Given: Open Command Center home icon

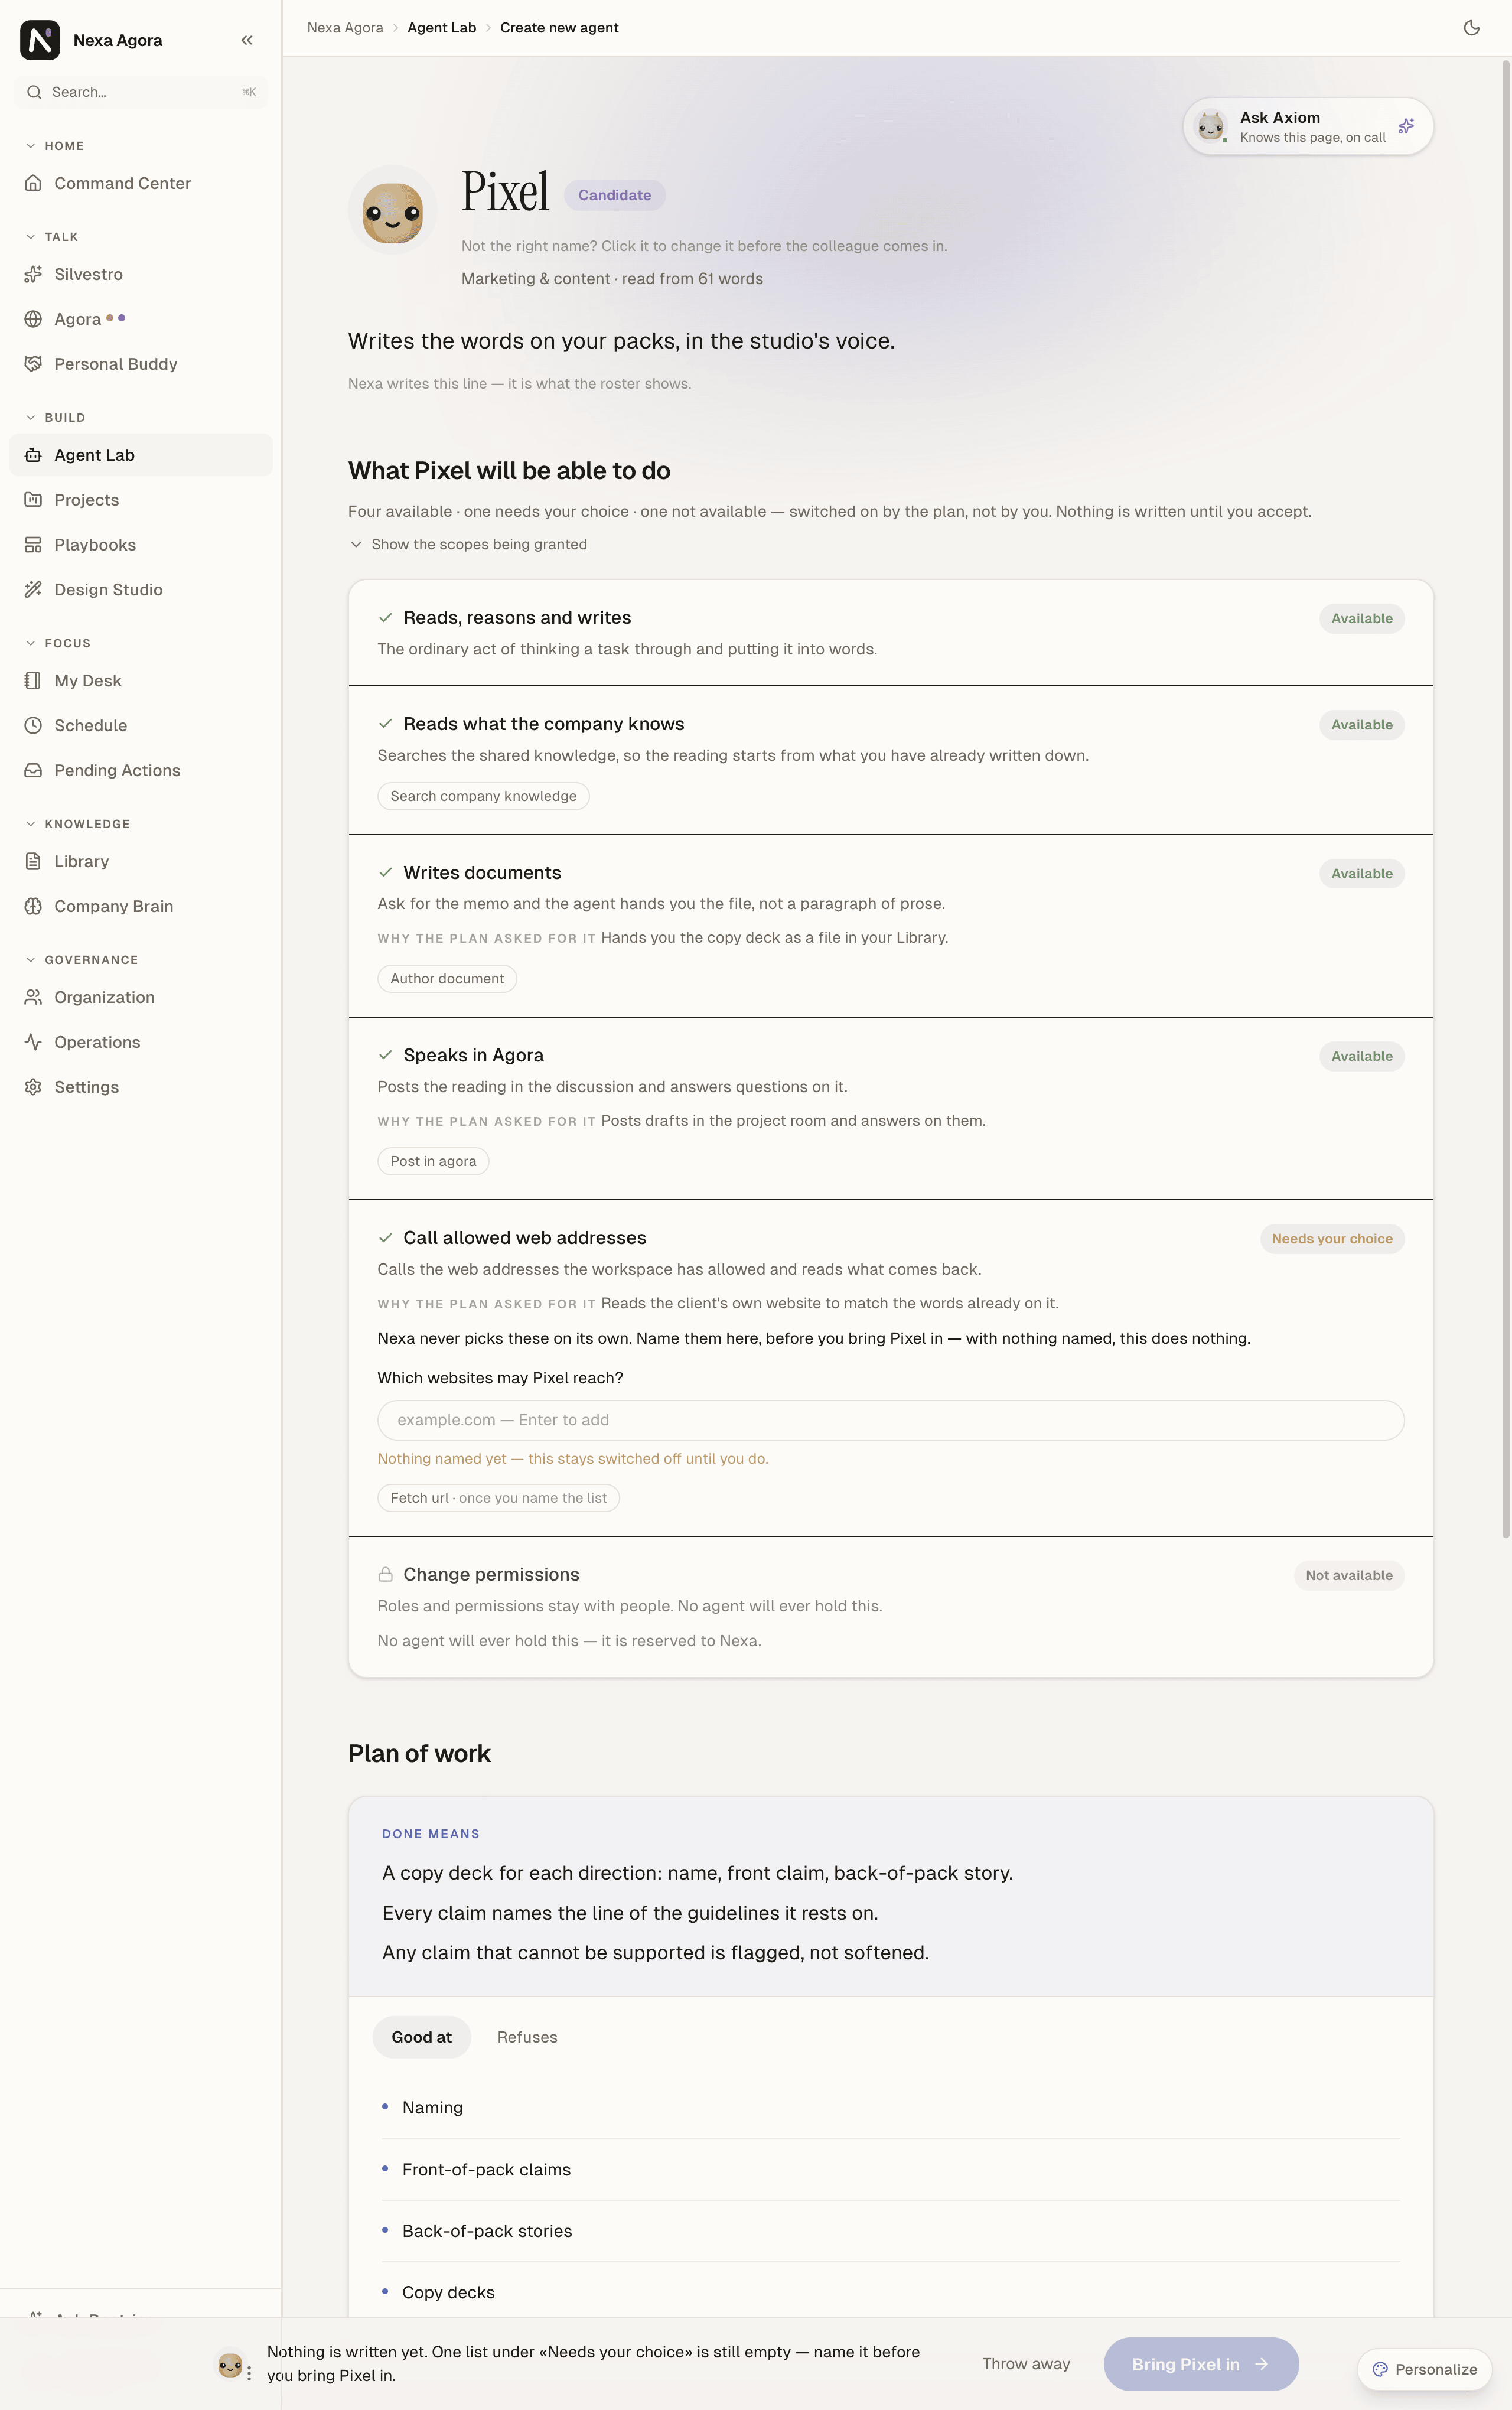Looking at the screenshot, I should click(33, 183).
